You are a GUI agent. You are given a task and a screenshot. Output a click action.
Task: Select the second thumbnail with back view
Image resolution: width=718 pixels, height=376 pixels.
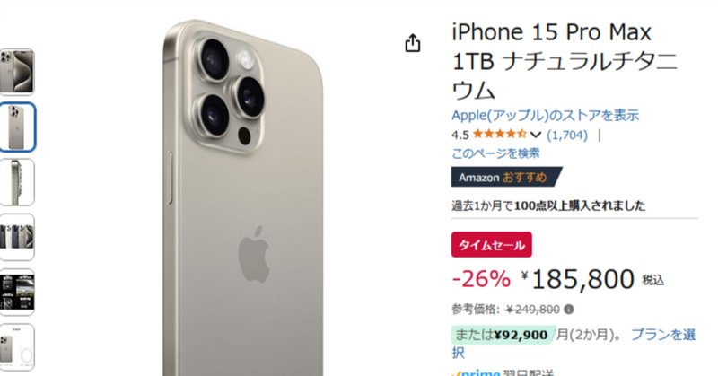[17, 127]
